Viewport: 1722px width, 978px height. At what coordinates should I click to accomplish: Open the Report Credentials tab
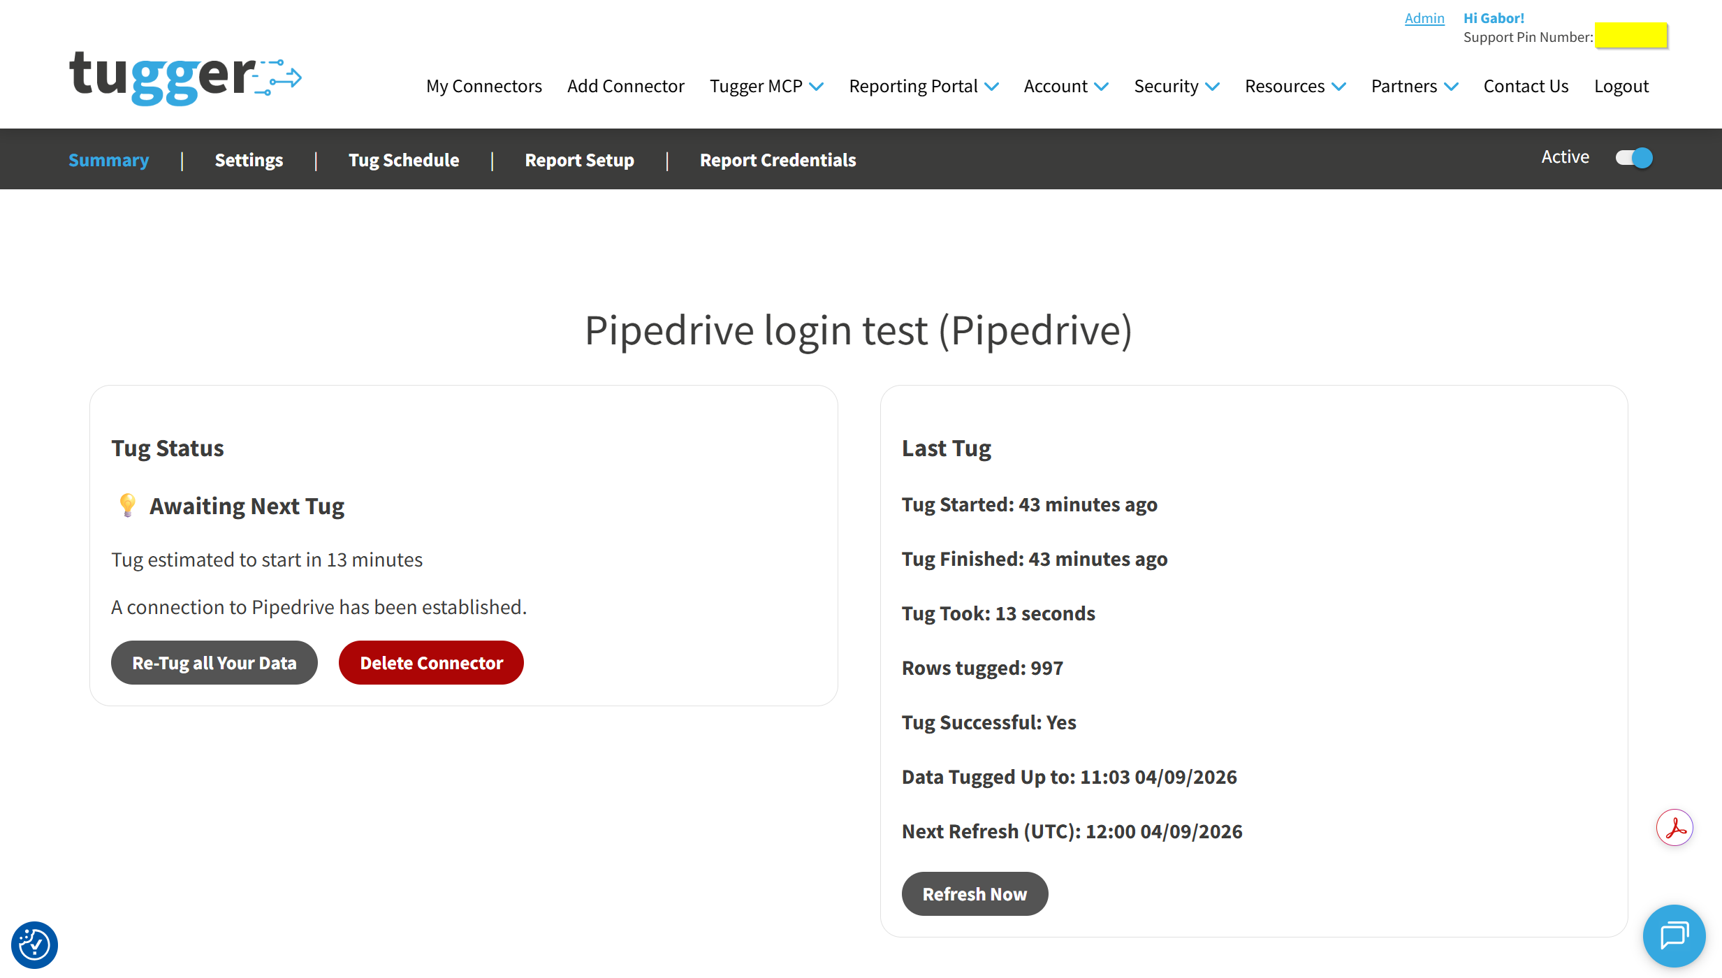point(778,160)
